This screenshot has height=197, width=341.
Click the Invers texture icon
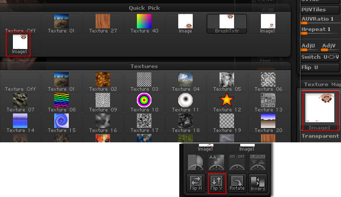(x=258, y=183)
